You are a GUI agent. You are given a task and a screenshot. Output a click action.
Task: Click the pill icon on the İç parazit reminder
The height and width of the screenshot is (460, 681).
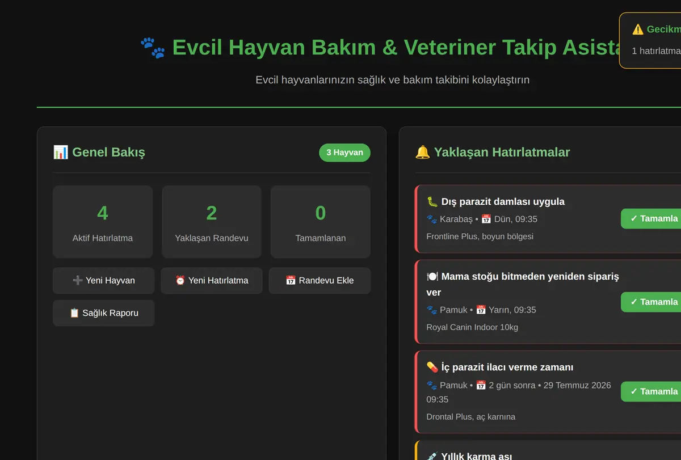tap(432, 368)
